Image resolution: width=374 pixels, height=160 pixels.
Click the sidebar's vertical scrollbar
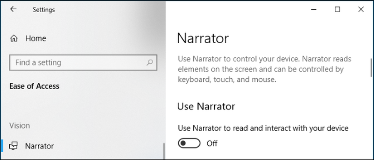pos(164,151)
